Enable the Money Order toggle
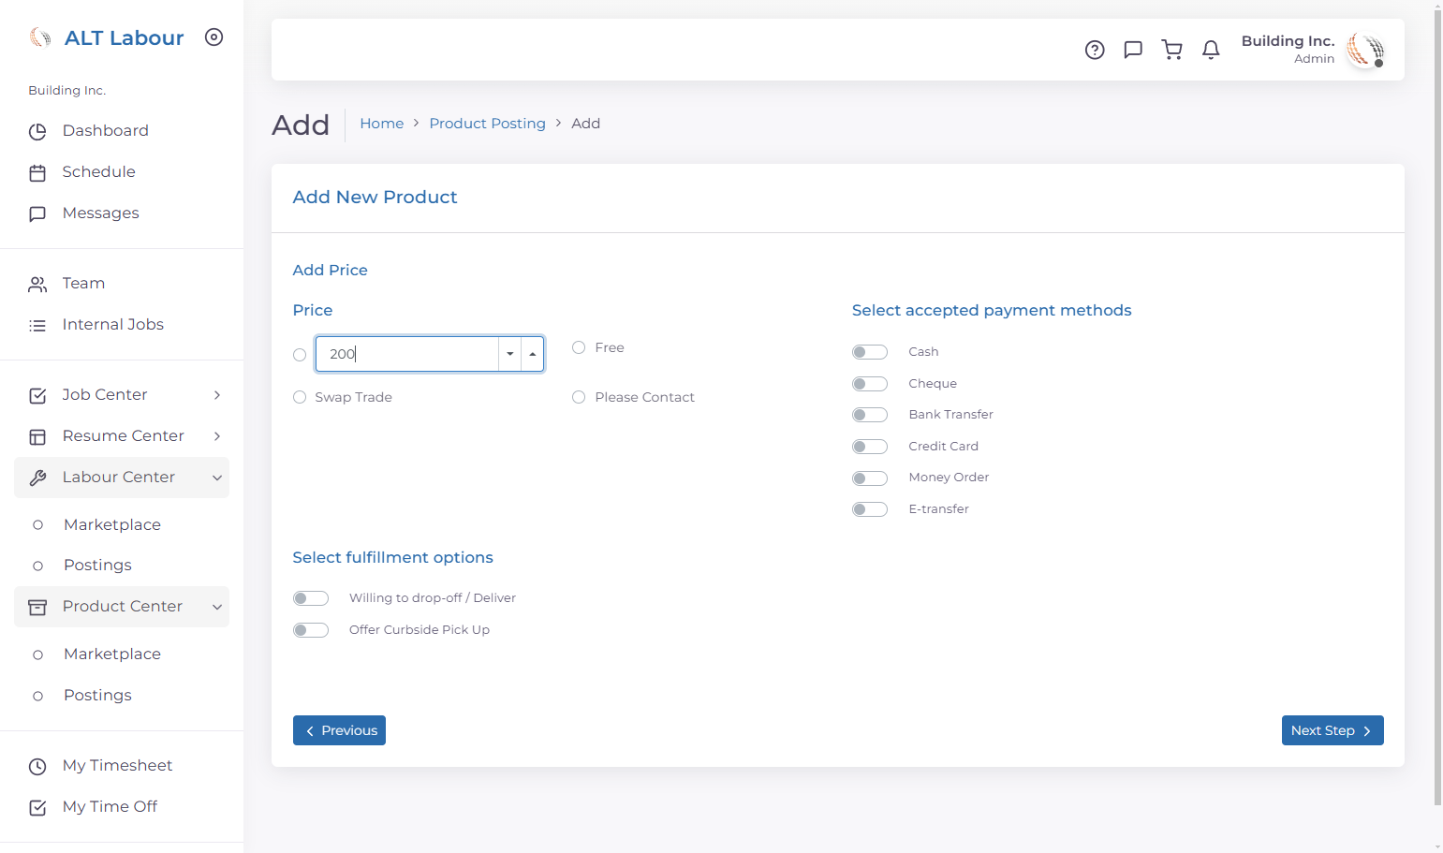Viewport: 1443px width, 853px height. pyautogui.click(x=870, y=478)
